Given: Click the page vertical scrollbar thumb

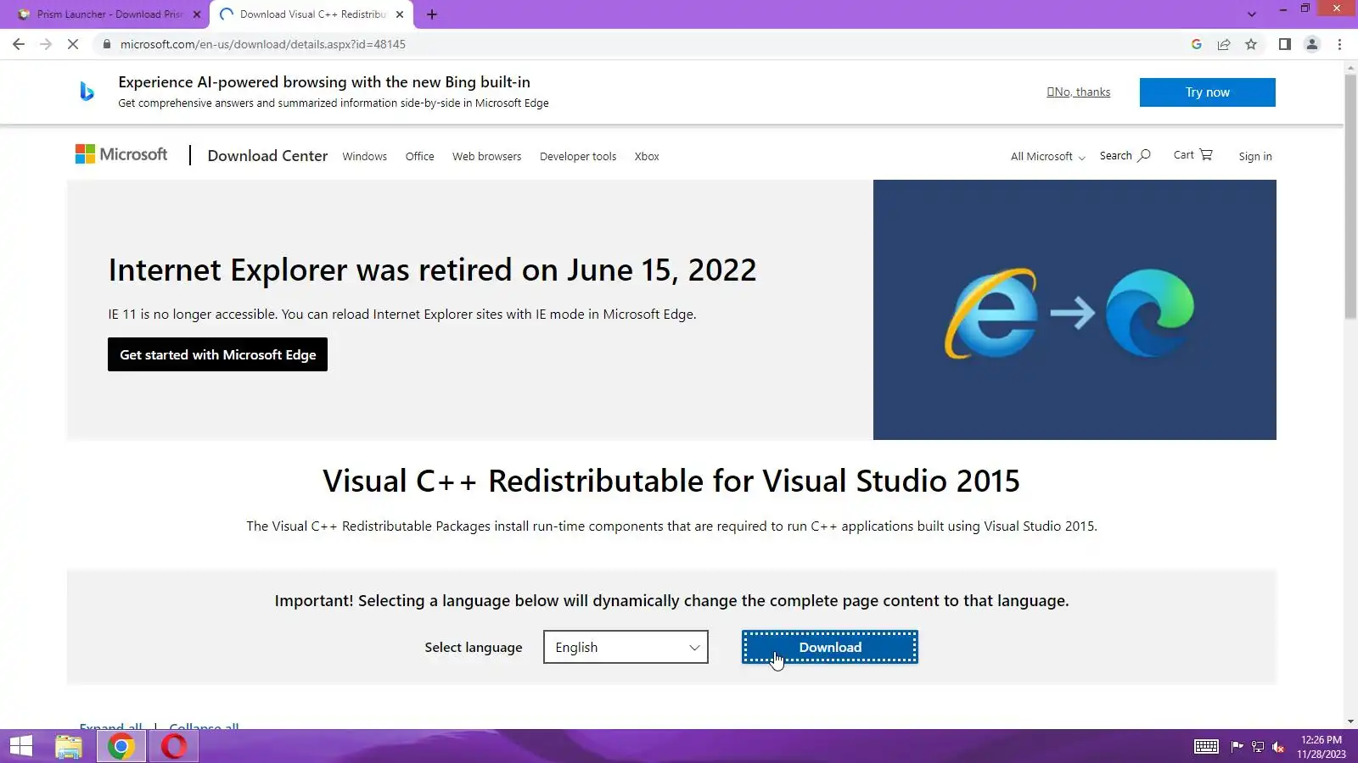Looking at the screenshot, I should click(1350, 197).
